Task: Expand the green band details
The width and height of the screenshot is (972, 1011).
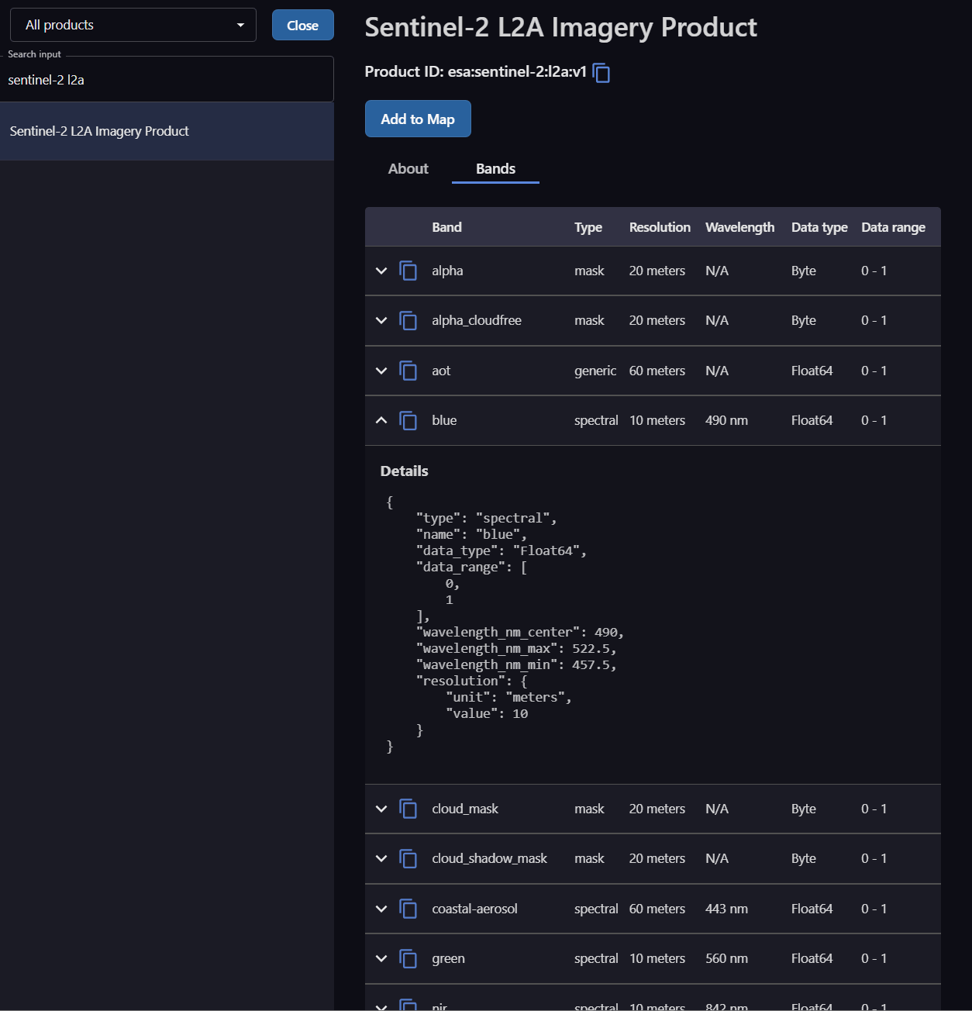Action: click(381, 958)
